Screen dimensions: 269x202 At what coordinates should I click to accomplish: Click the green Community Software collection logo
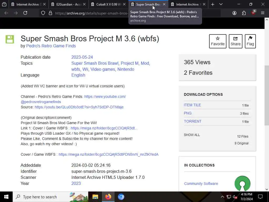pos(242,183)
